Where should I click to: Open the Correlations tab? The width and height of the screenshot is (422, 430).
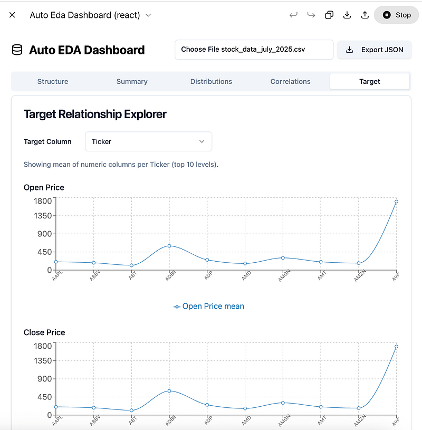point(290,81)
